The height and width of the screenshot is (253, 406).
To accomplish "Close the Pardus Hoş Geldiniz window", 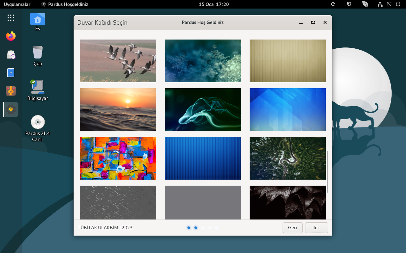I will (325, 23).
